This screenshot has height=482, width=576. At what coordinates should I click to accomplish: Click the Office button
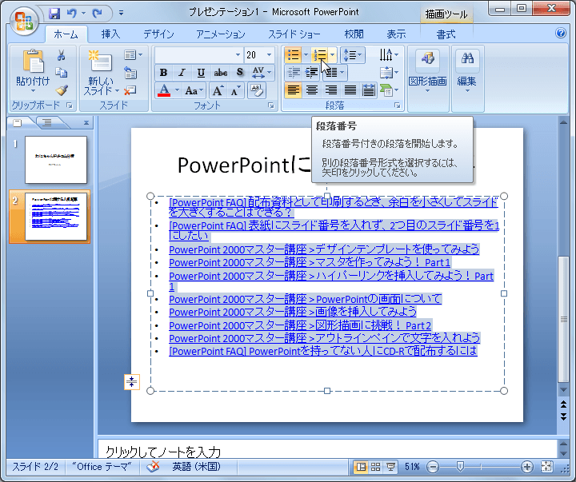[24, 22]
